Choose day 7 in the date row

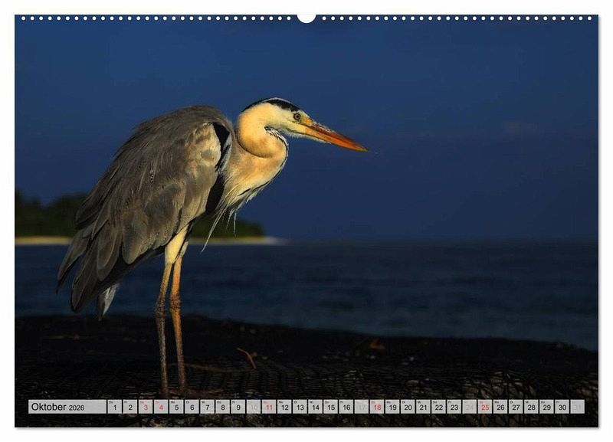(207, 407)
